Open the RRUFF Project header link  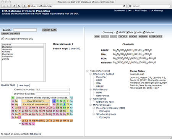coord(141,11)
